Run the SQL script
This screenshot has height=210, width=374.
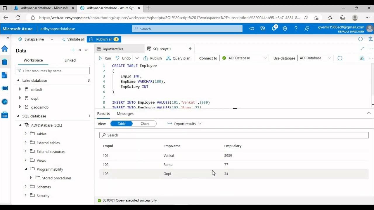(105, 58)
